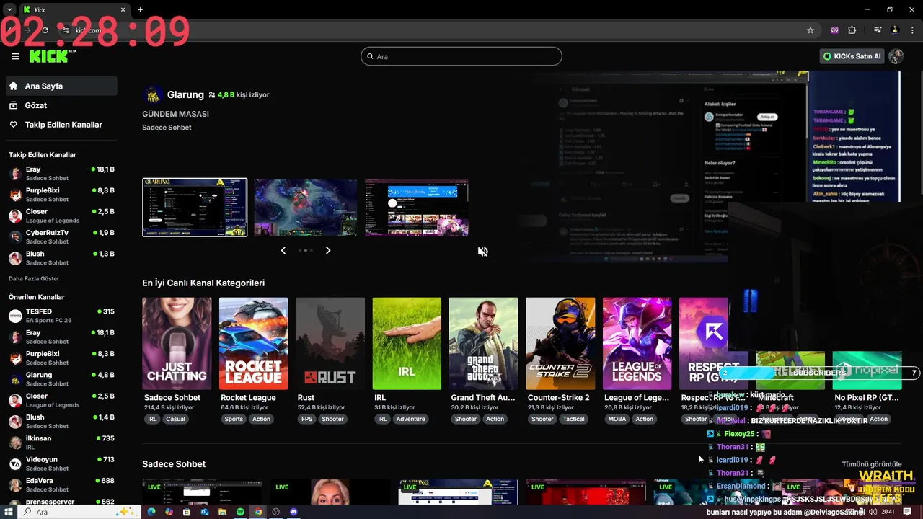Open the Grand Theft Auto V category cover
Screen dimensions: 923x519
484,344
